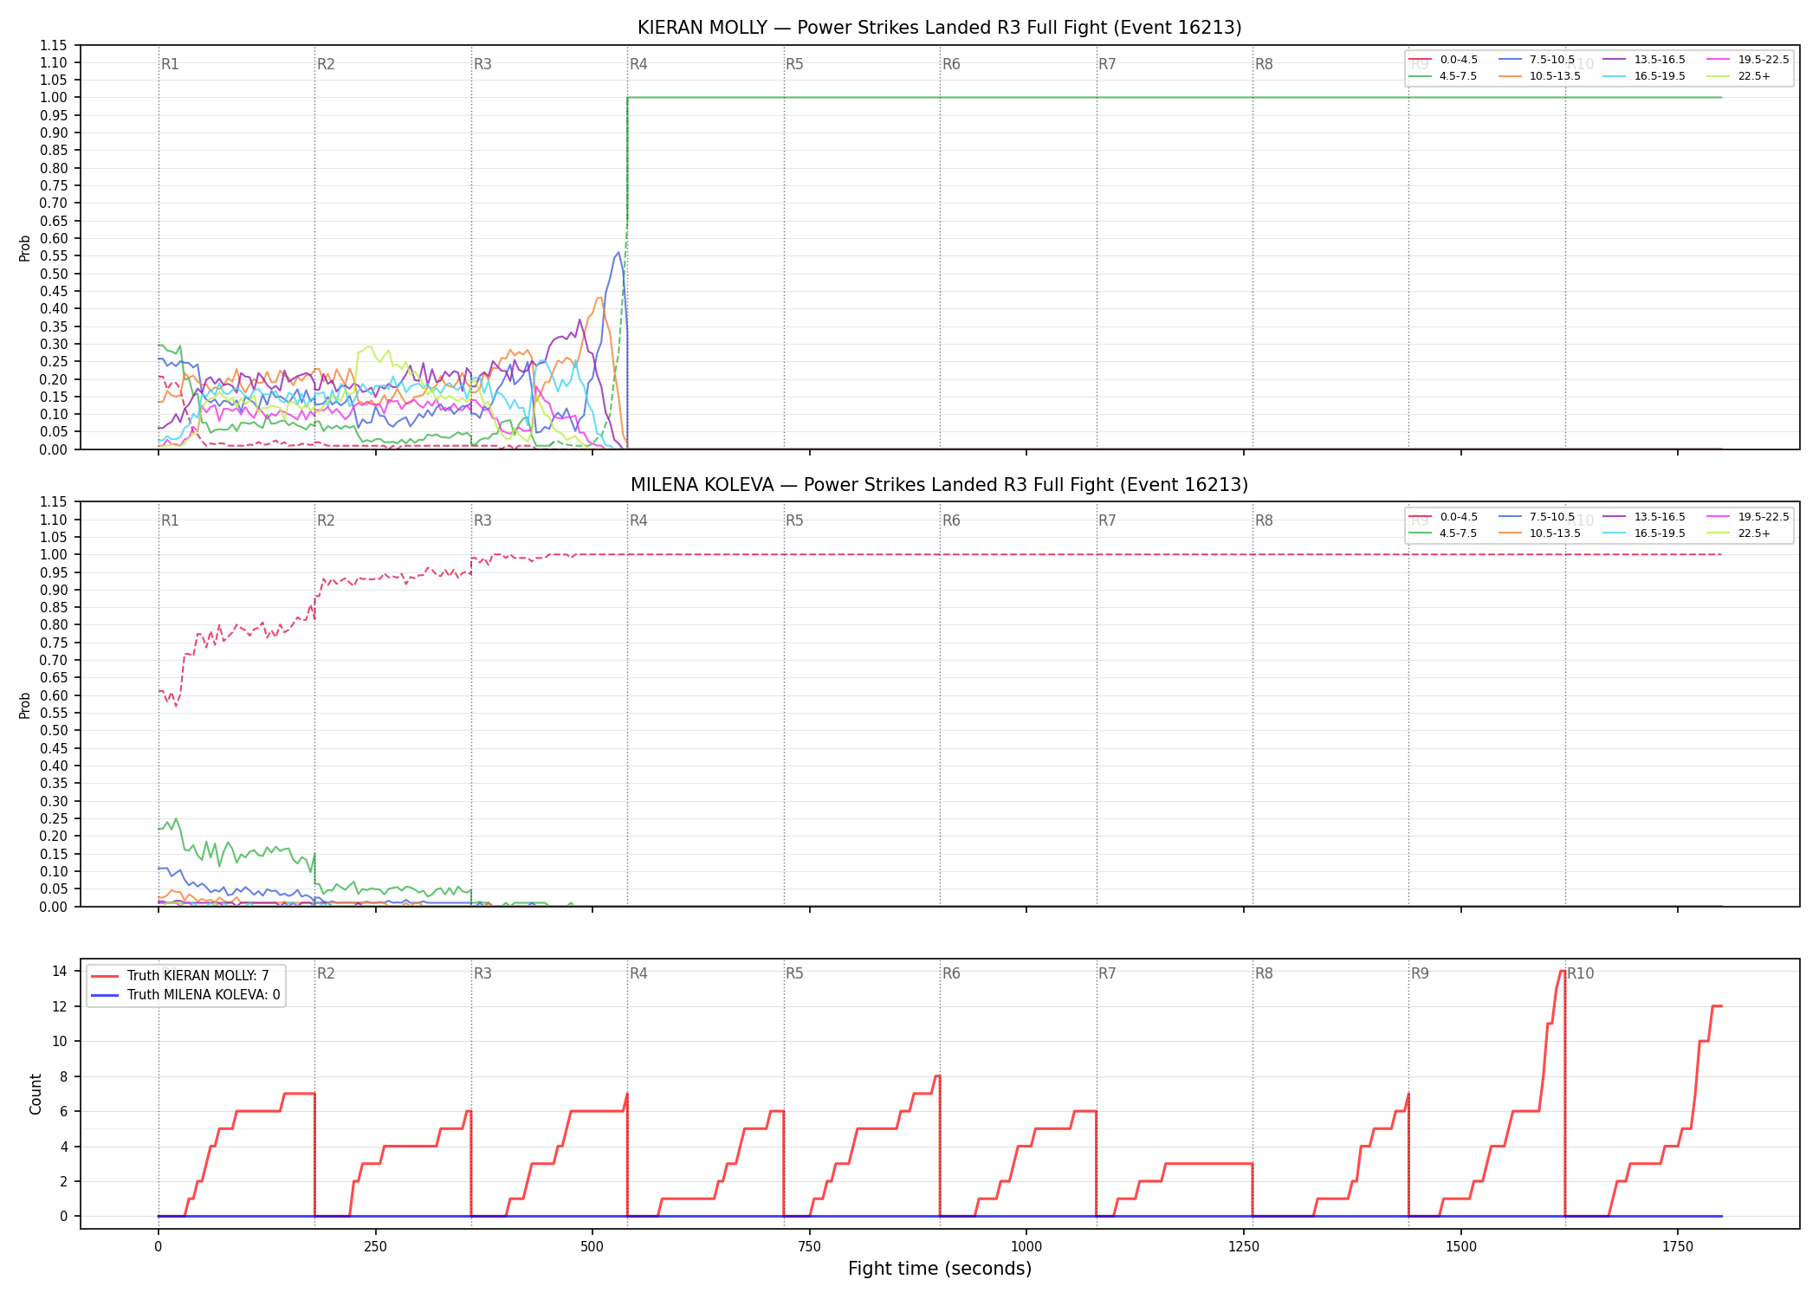Viewport: 1819px width, 1299px height.
Task: Click the 1.00 y-axis tick in top chart
Action: coord(54,98)
